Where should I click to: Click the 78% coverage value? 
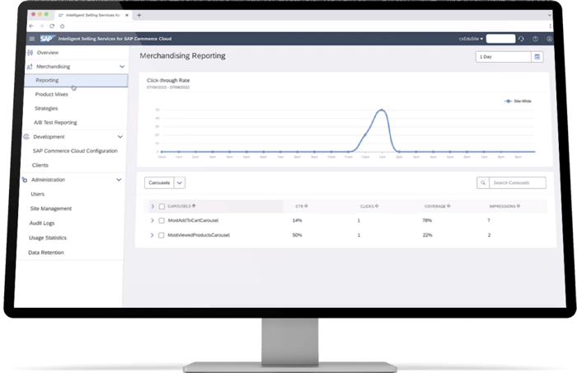click(x=427, y=220)
